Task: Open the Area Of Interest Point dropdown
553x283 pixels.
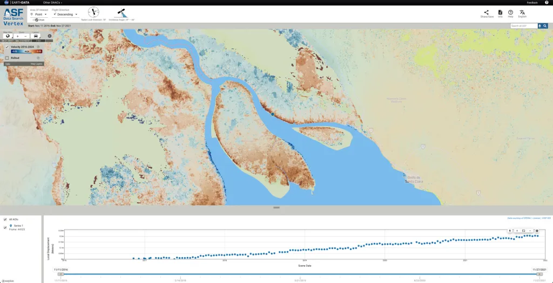Action: (x=39, y=15)
